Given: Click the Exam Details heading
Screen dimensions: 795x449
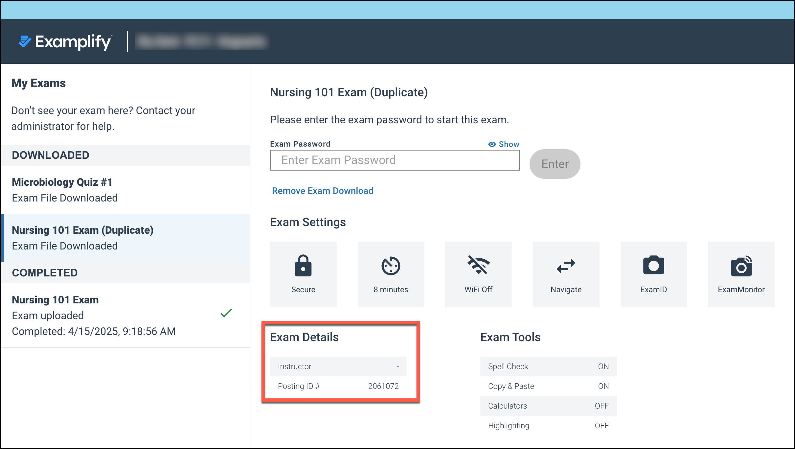Looking at the screenshot, I should click(x=304, y=338).
